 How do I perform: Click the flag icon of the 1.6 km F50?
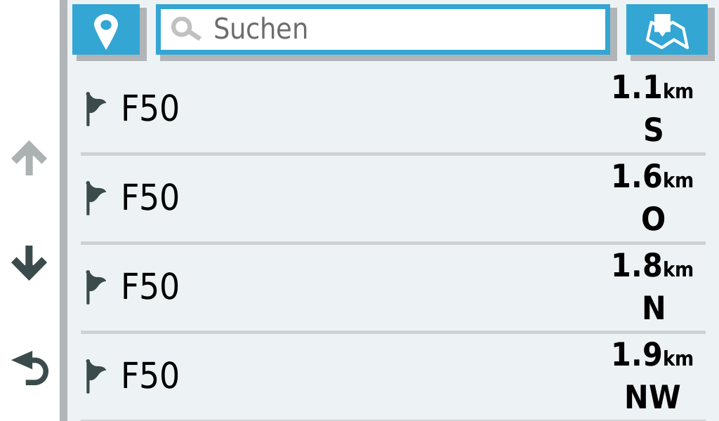click(x=95, y=198)
